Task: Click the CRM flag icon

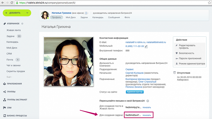Action: tap(5, 108)
